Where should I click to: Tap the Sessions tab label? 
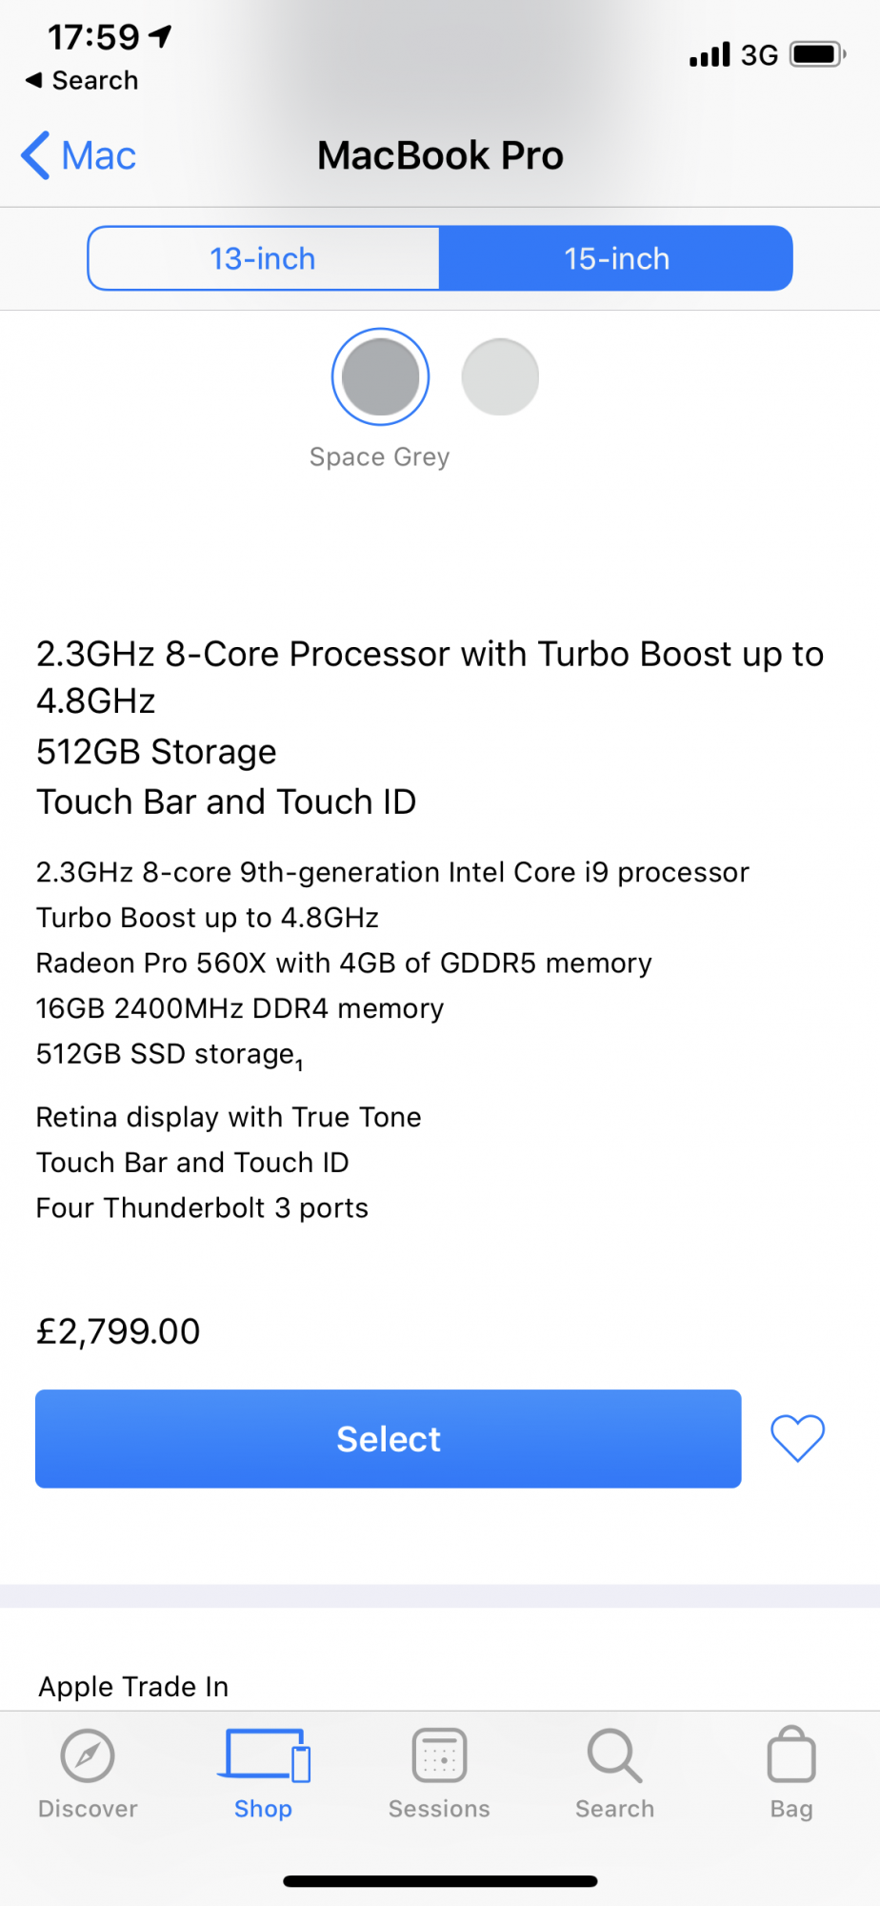coord(439,1809)
